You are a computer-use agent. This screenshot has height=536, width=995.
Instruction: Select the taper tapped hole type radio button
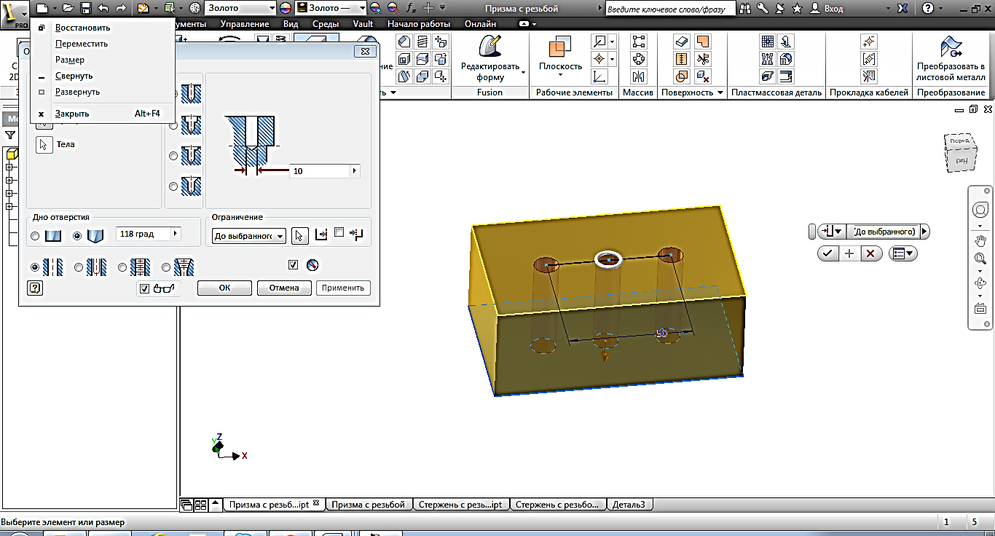tap(166, 267)
